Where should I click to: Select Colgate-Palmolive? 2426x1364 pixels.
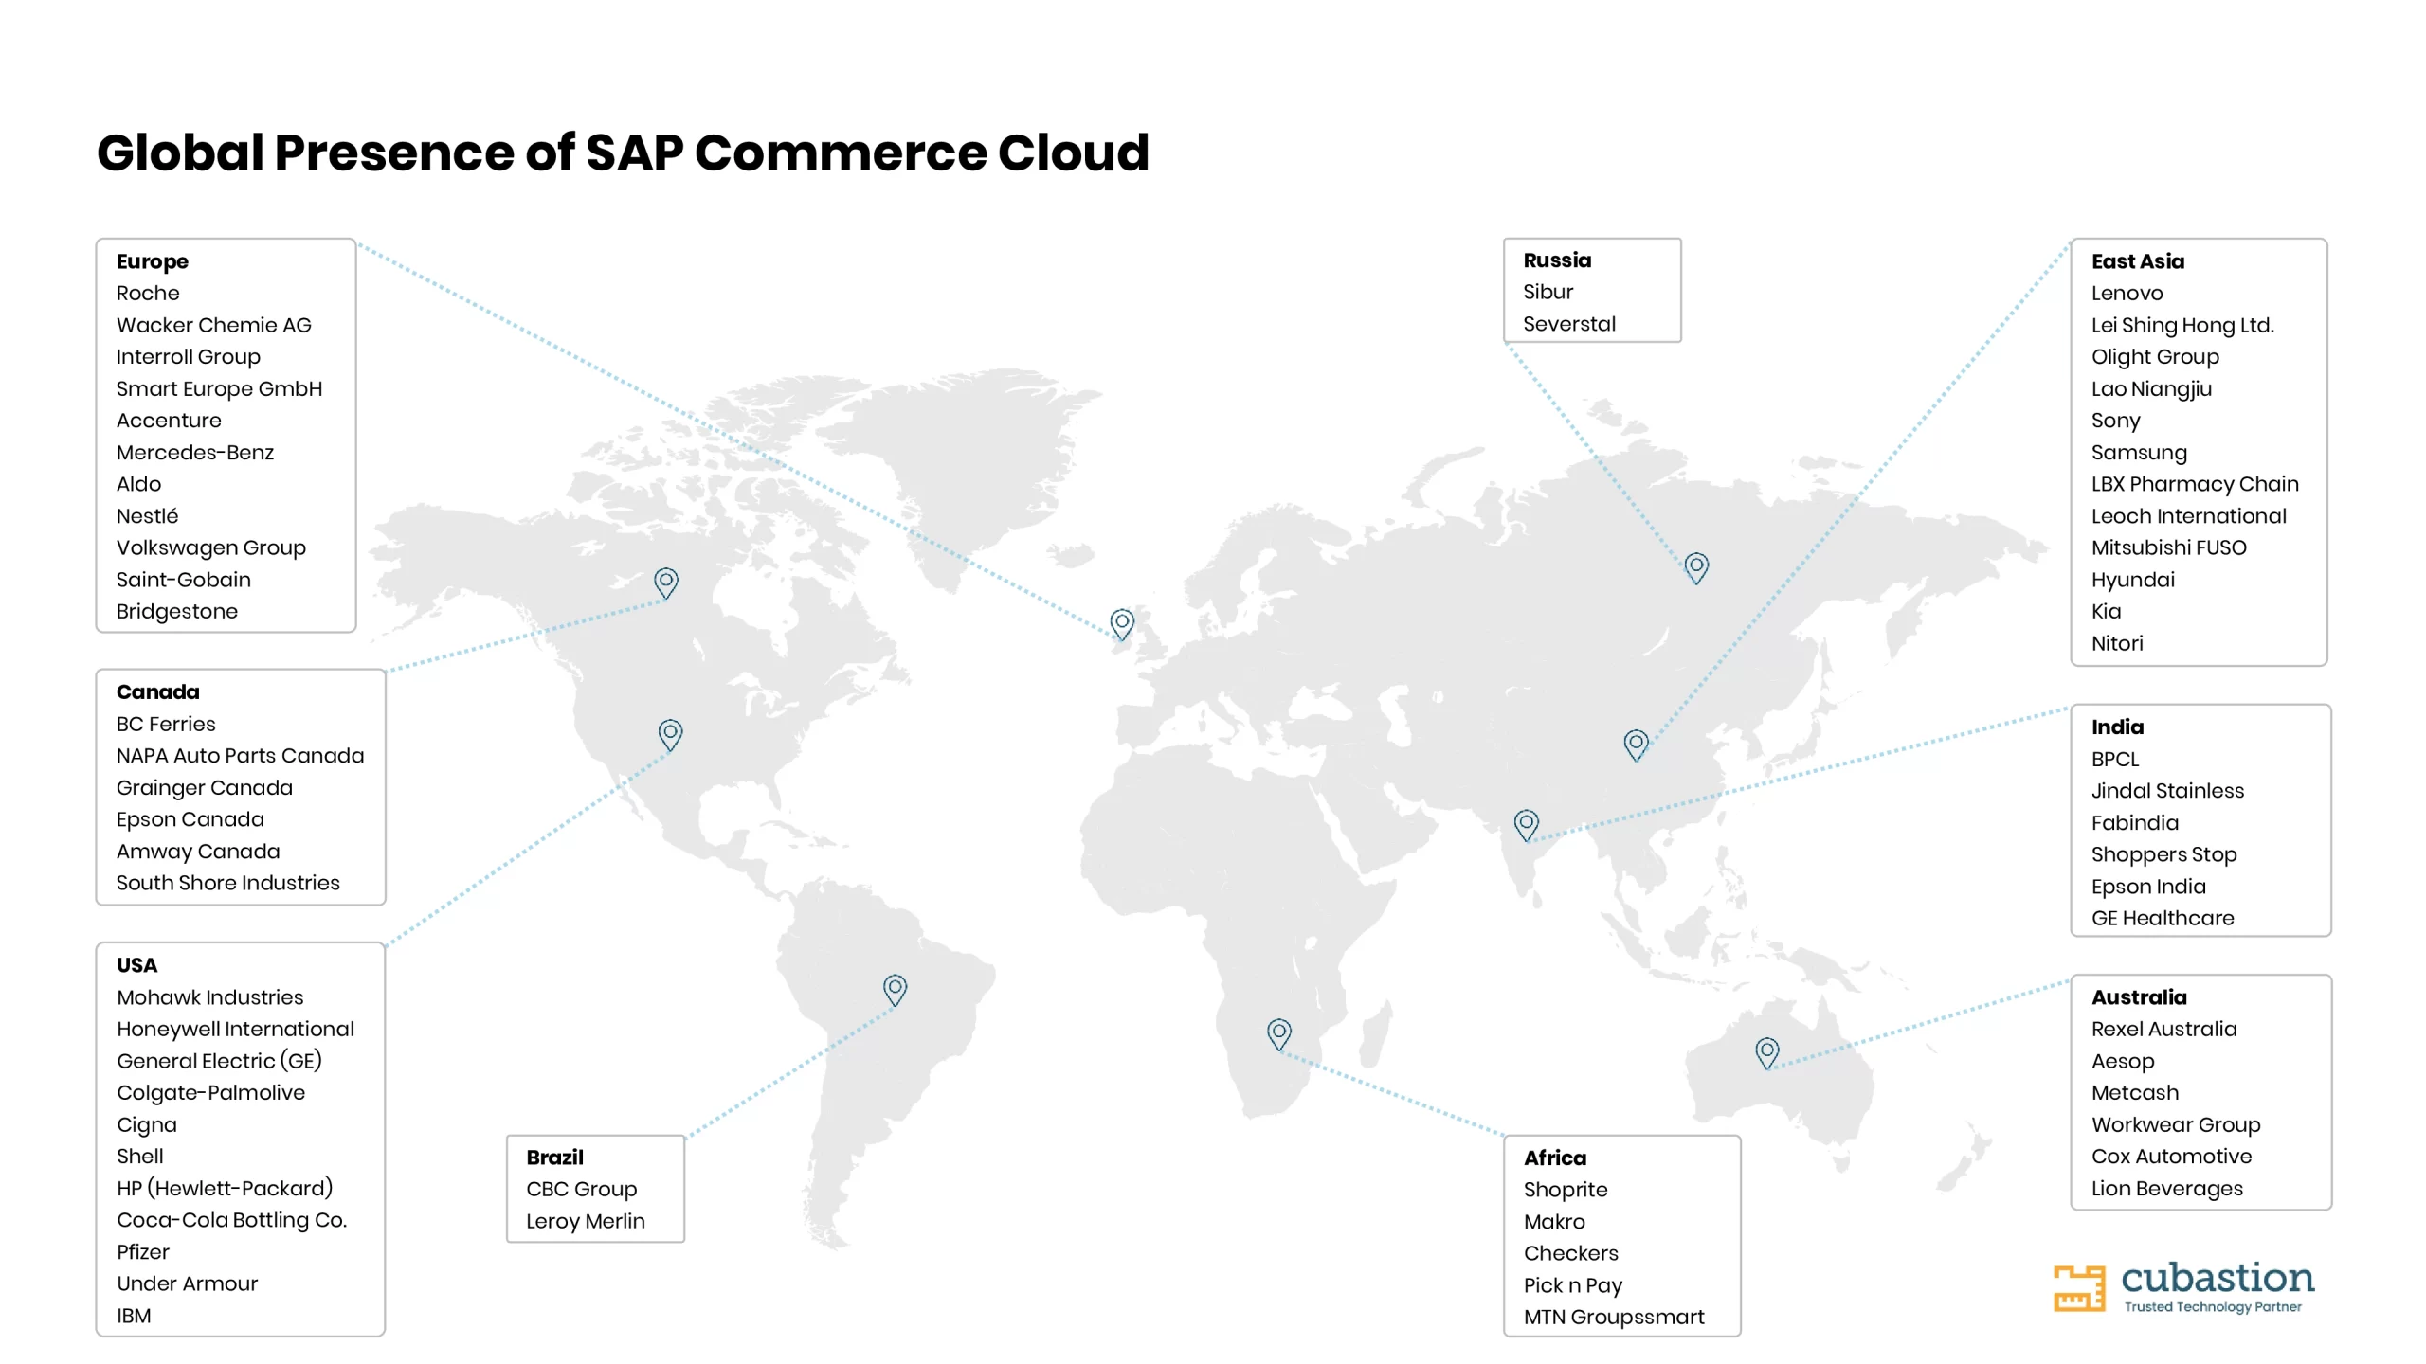click(211, 1093)
